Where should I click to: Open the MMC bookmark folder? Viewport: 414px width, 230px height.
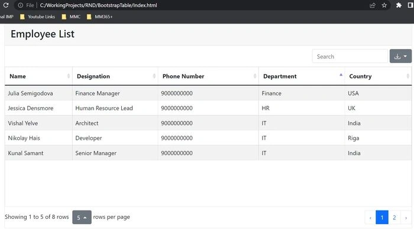pos(71,17)
